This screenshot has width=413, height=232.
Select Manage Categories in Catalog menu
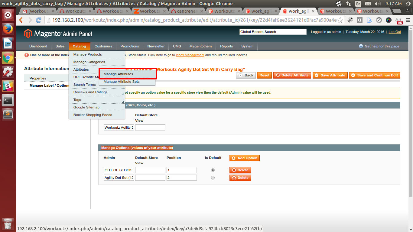[x=97, y=62]
